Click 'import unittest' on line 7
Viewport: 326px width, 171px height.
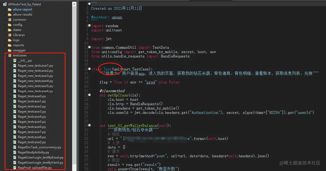[106, 30]
